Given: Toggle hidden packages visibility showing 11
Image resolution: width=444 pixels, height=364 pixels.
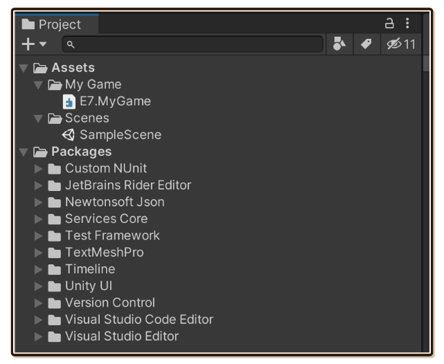Looking at the screenshot, I should point(400,44).
